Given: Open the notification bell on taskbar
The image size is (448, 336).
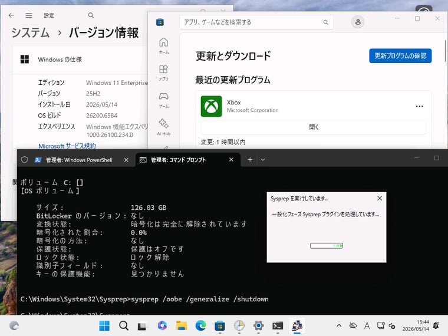Looking at the screenshot, I should tap(436, 325).
